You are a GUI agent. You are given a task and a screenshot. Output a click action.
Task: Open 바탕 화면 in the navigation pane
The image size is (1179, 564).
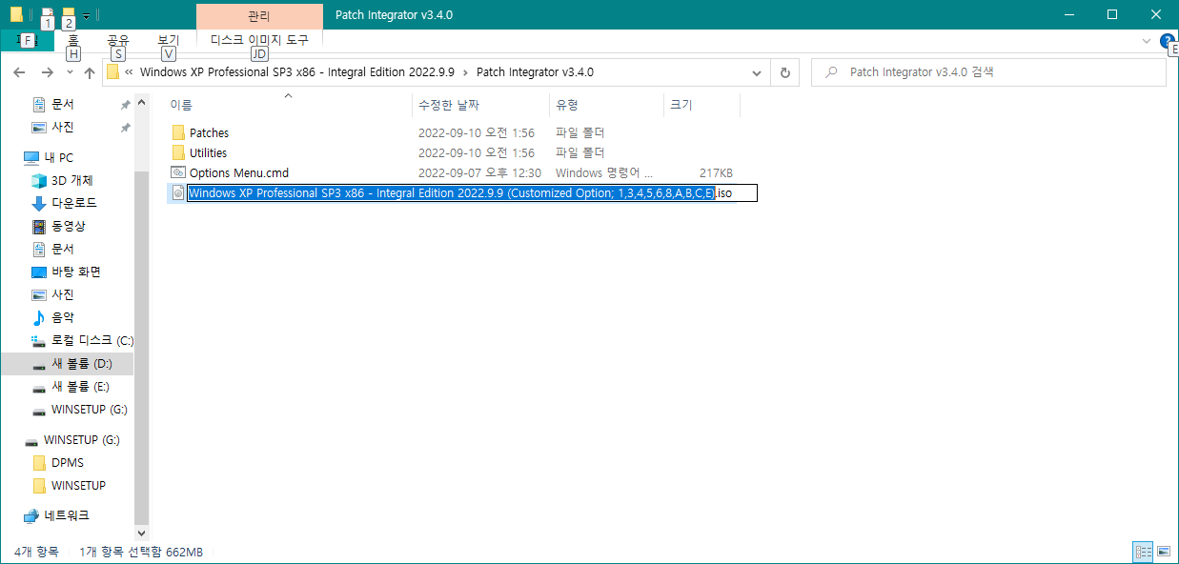click(x=76, y=272)
